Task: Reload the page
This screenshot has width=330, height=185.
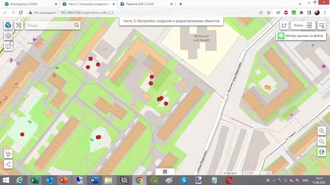Action: coord(21,12)
